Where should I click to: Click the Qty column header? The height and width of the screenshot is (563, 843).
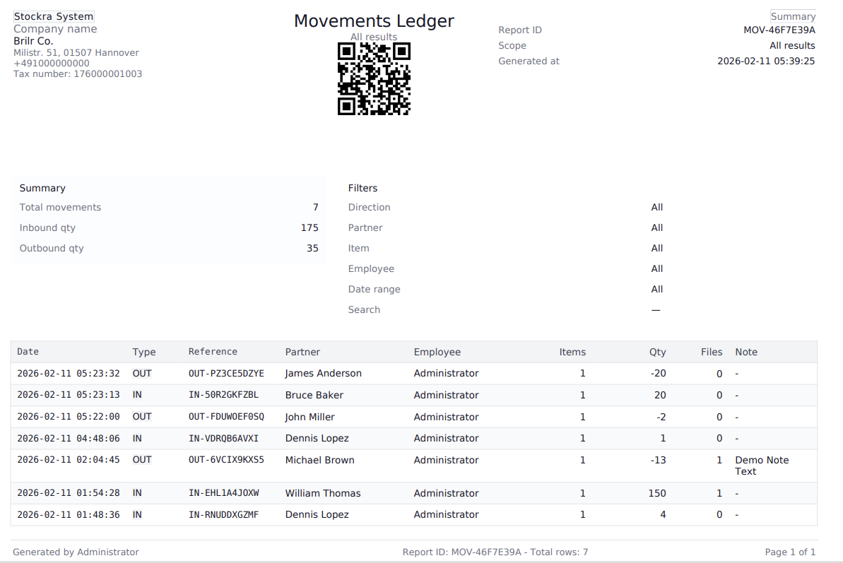657,352
